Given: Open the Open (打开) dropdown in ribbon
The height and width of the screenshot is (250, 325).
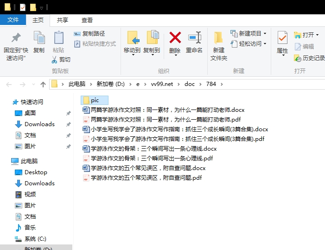Looking at the screenshot, I should (x=306, y=35).
